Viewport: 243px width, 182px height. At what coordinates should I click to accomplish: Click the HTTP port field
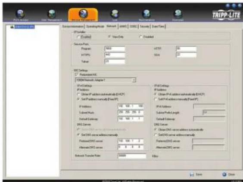[186, 49]
